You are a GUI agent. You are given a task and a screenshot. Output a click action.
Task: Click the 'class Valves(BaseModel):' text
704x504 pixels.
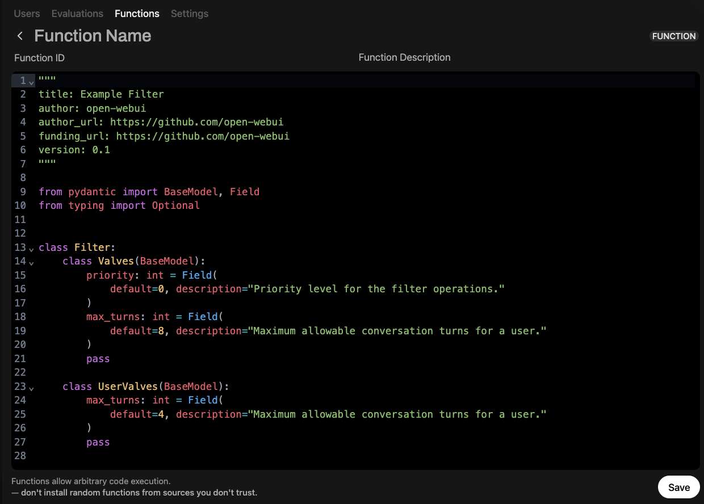click(133, 261)
